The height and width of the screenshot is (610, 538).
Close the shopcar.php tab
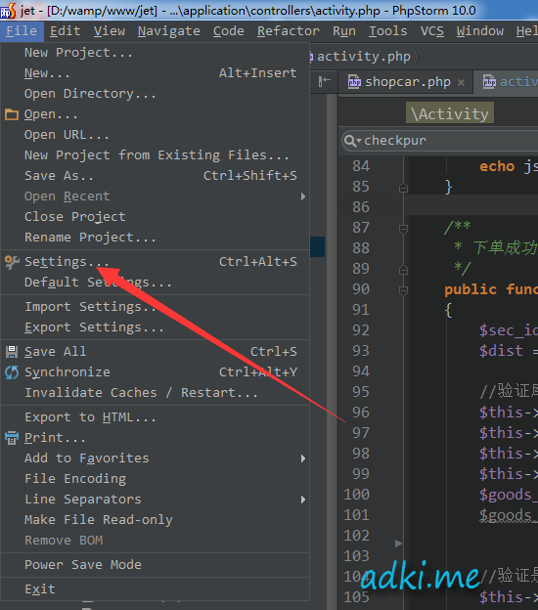[462, 82]
